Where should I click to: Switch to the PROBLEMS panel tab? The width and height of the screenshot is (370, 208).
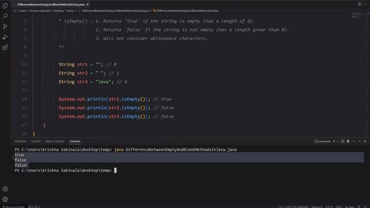click(21, 142)
